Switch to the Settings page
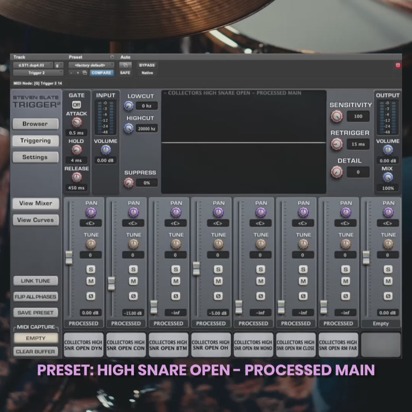412x412 pixels. click(x=35, y=157)
